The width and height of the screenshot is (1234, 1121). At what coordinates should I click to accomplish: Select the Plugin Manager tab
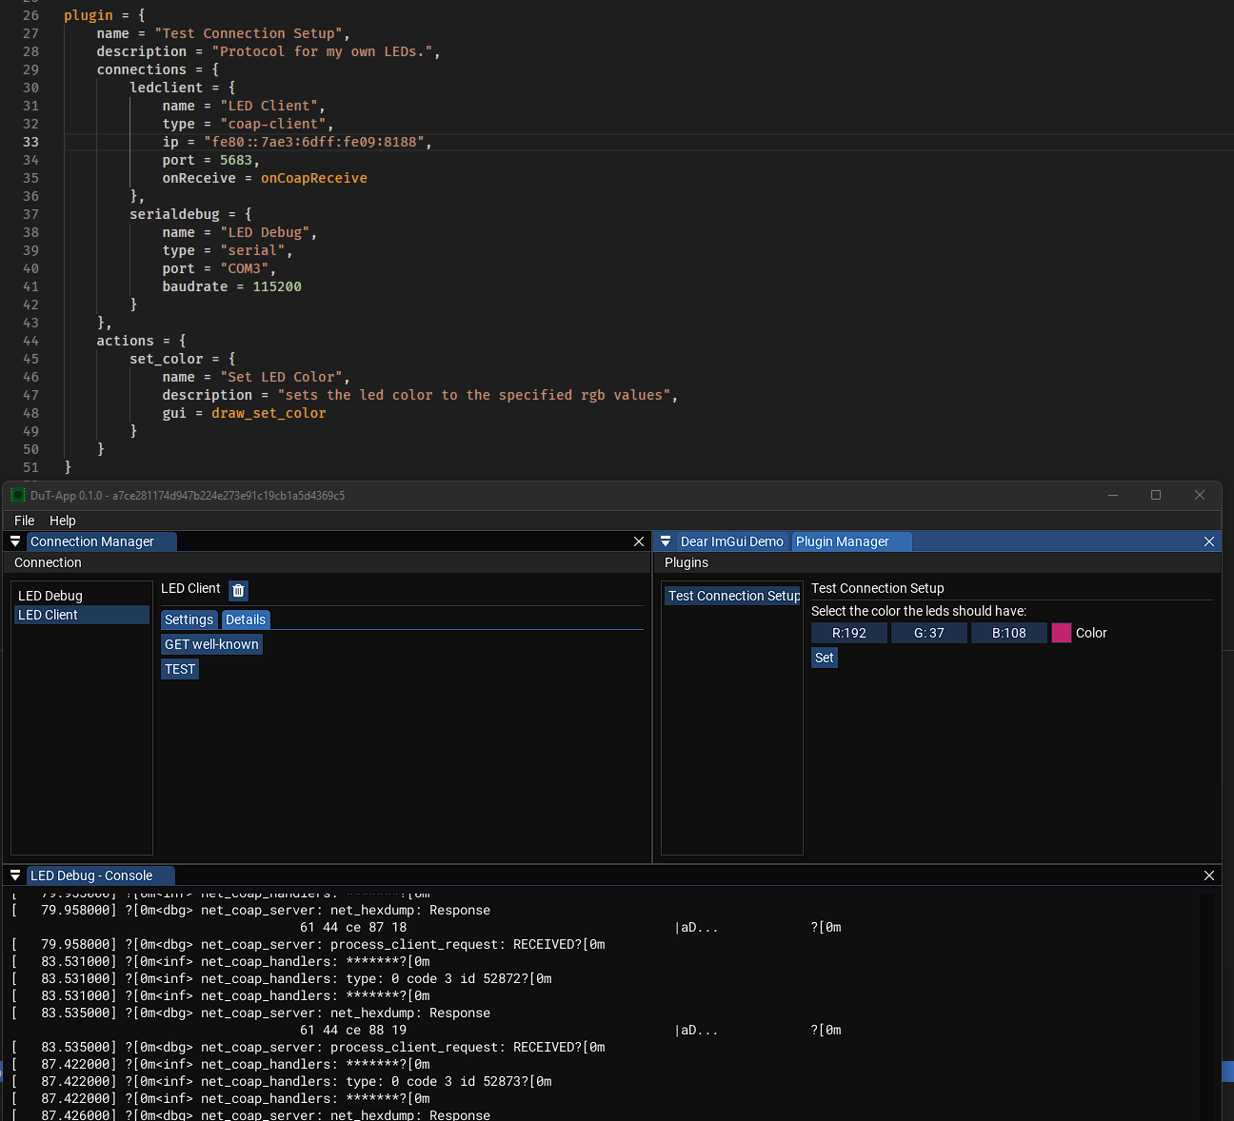(851, 541)
